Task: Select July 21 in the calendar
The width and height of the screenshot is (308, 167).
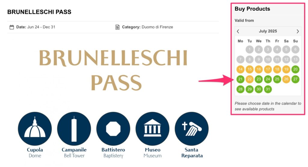Action: (240, 79)
